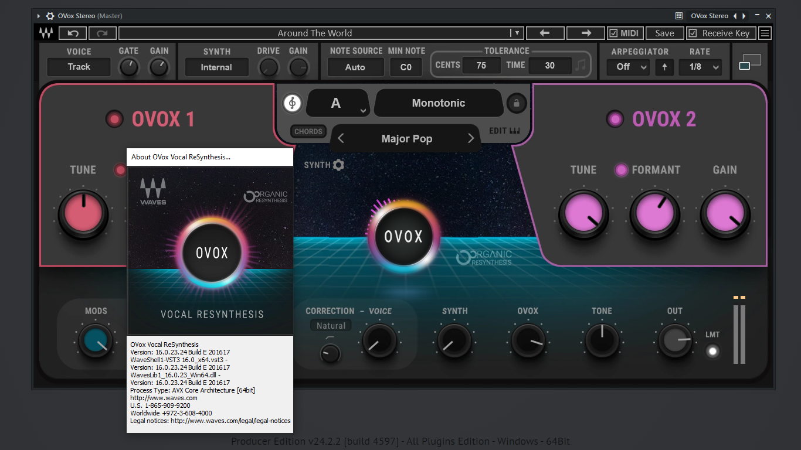
Task: Open the root key A dropdown
Action: point(338,104)
